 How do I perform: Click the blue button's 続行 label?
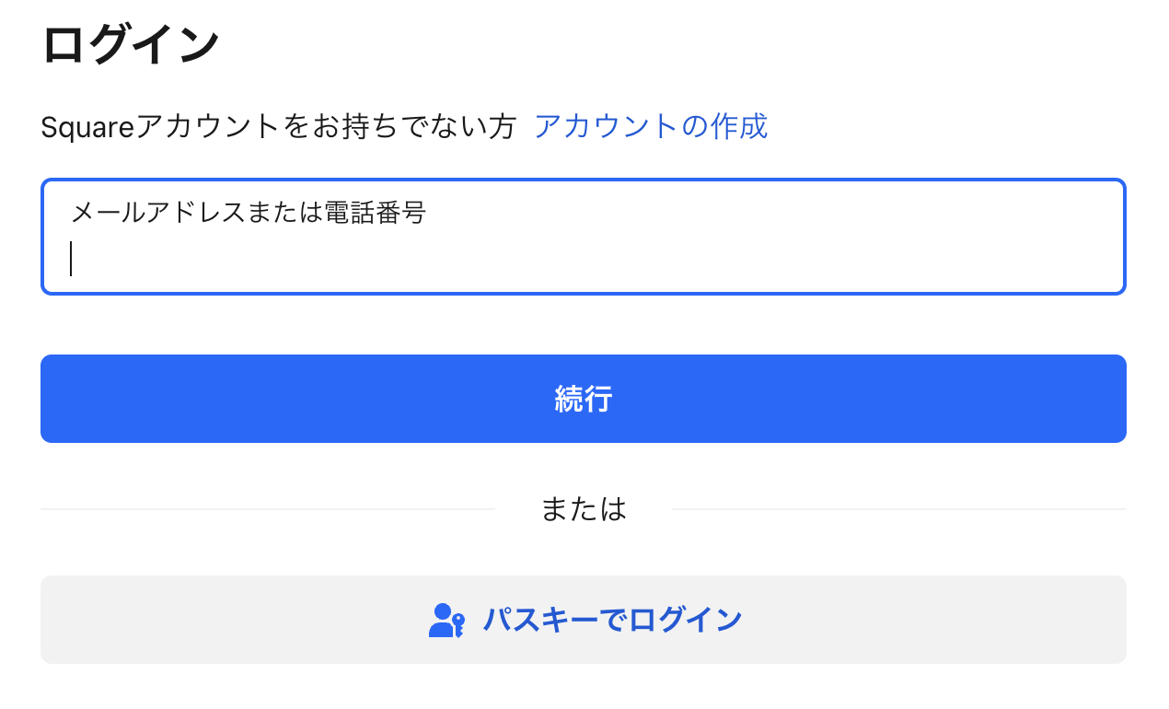[x=584, y=399]
